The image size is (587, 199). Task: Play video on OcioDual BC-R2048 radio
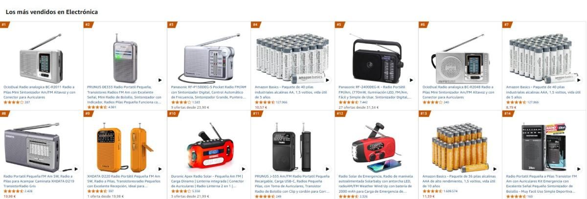(495, 80)
